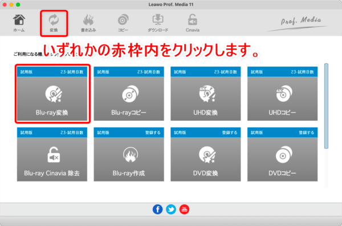Click 登録する on the Blu-ray作成 tile
The image size is (342, 226).
point(153,133)
